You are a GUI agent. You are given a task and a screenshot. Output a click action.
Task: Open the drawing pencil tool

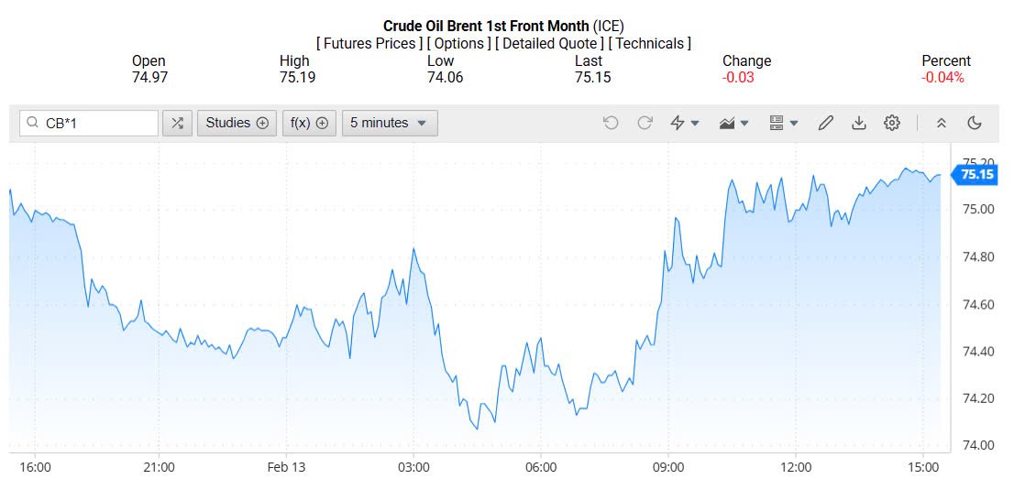click(826, 123)
